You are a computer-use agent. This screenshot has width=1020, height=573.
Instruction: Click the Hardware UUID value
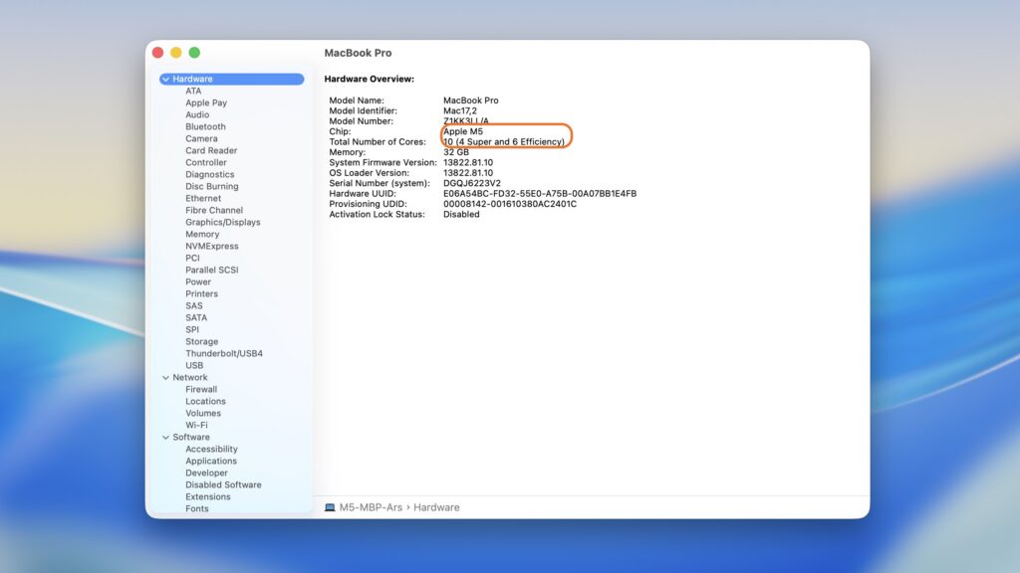click(x=539, y=193)
